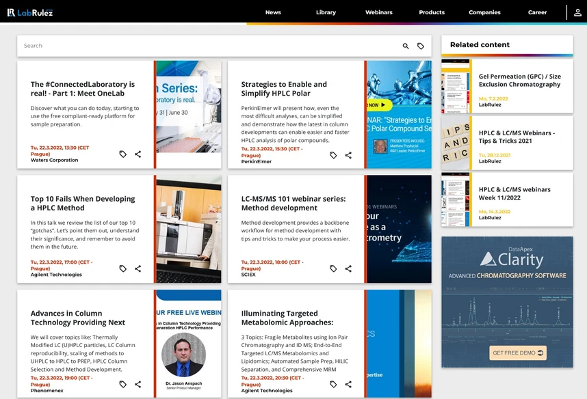The height and width of the screenshot is (399, 587).
Task: Share the ConnectedLaboratory webinar card
Action: [138, 154]
